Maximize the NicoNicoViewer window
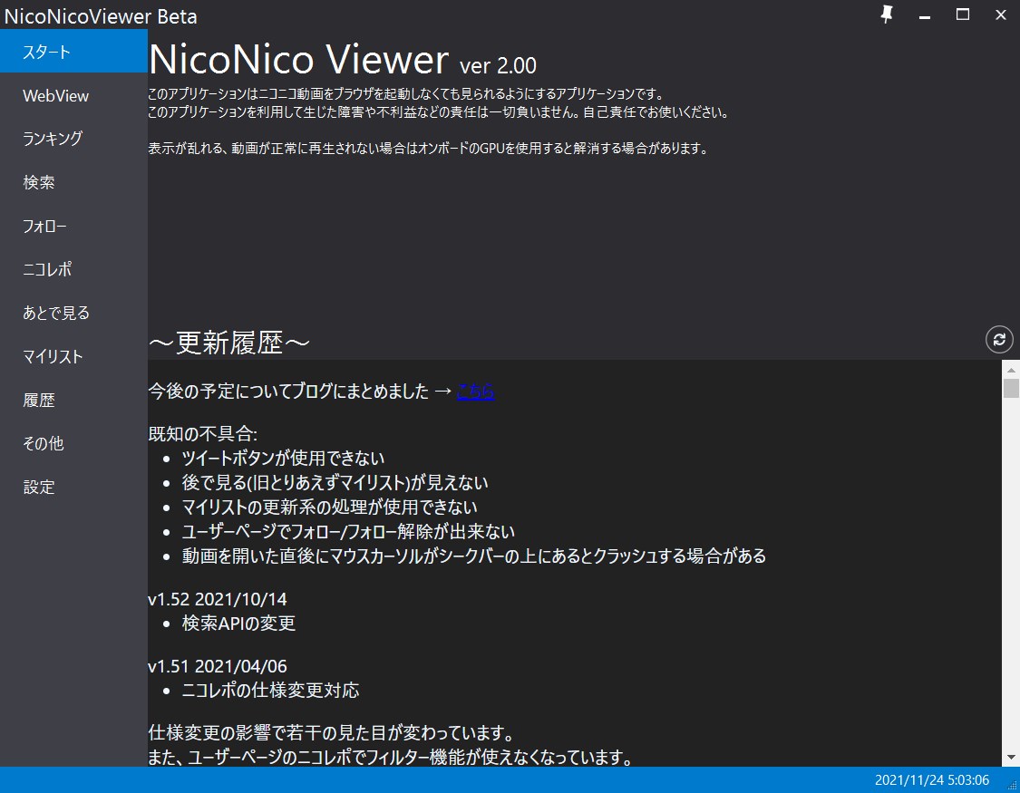The height and width of the screenshot is (793, 1020). click(x=963, y=15)
